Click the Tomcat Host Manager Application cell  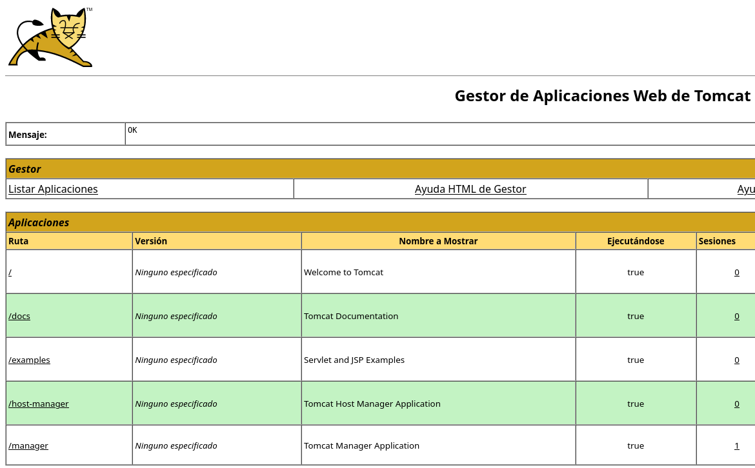[x=372, y=404]
